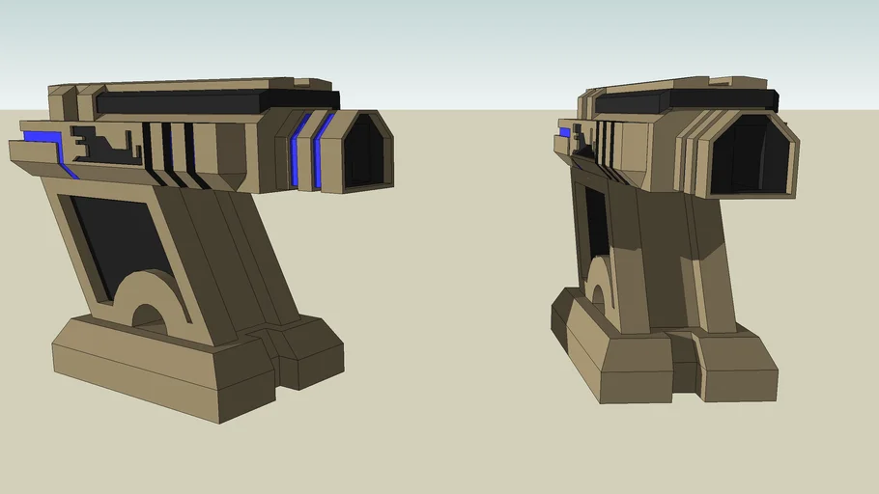Select the right turret model
Image resolution: width=879 pixels, height=494 pixels.
[x=676, y=239]
